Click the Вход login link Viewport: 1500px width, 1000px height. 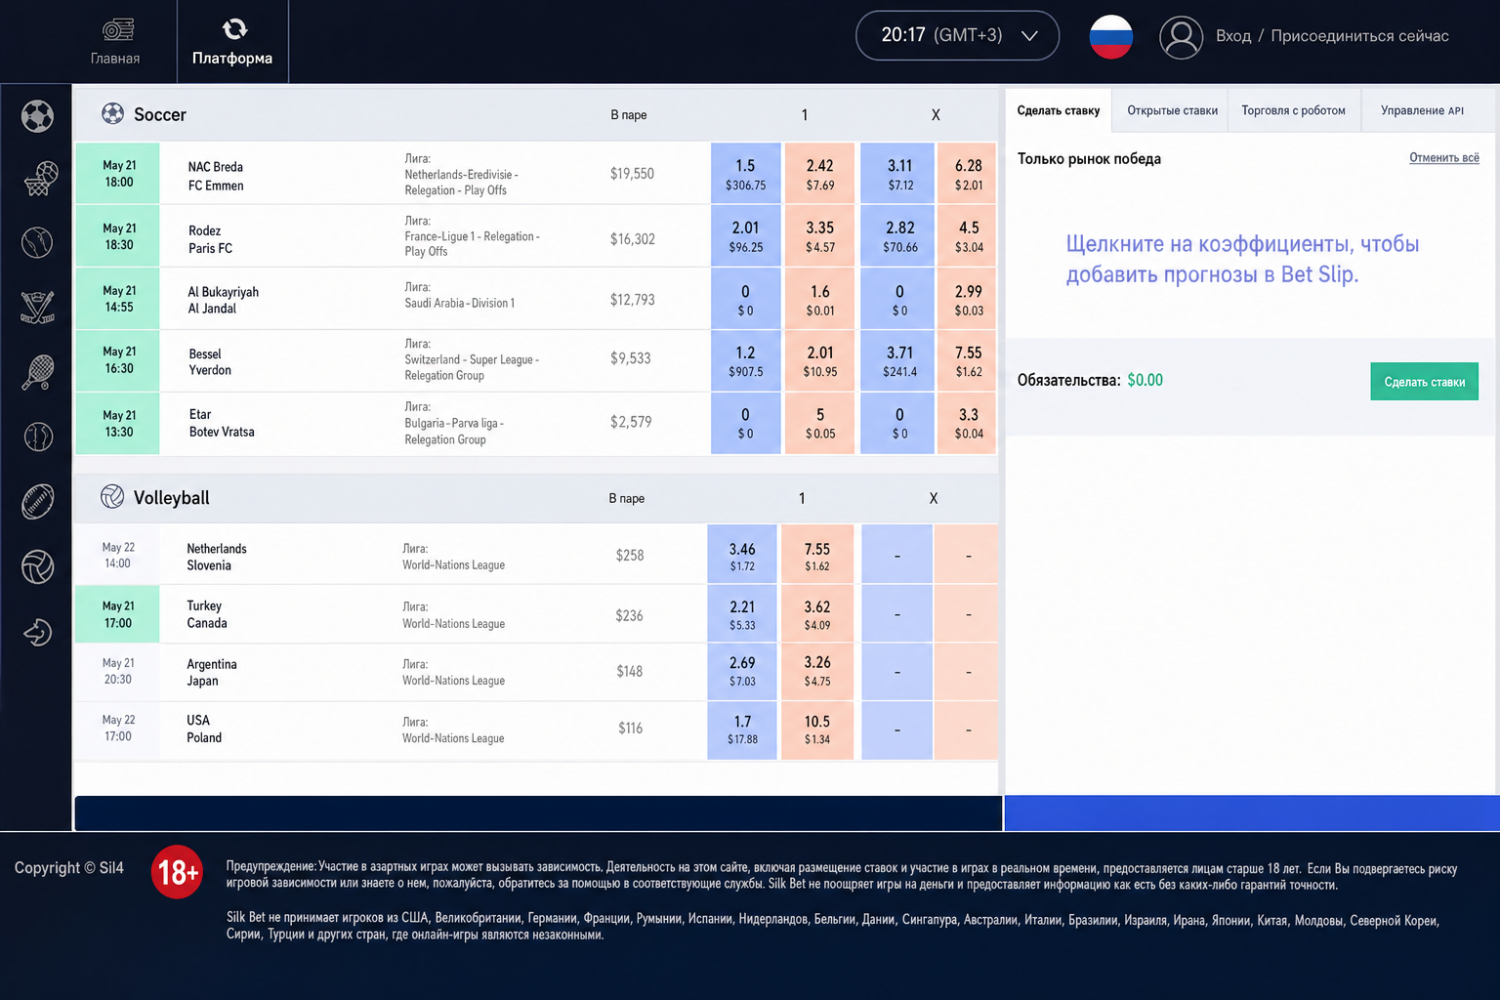[1233, 36]
